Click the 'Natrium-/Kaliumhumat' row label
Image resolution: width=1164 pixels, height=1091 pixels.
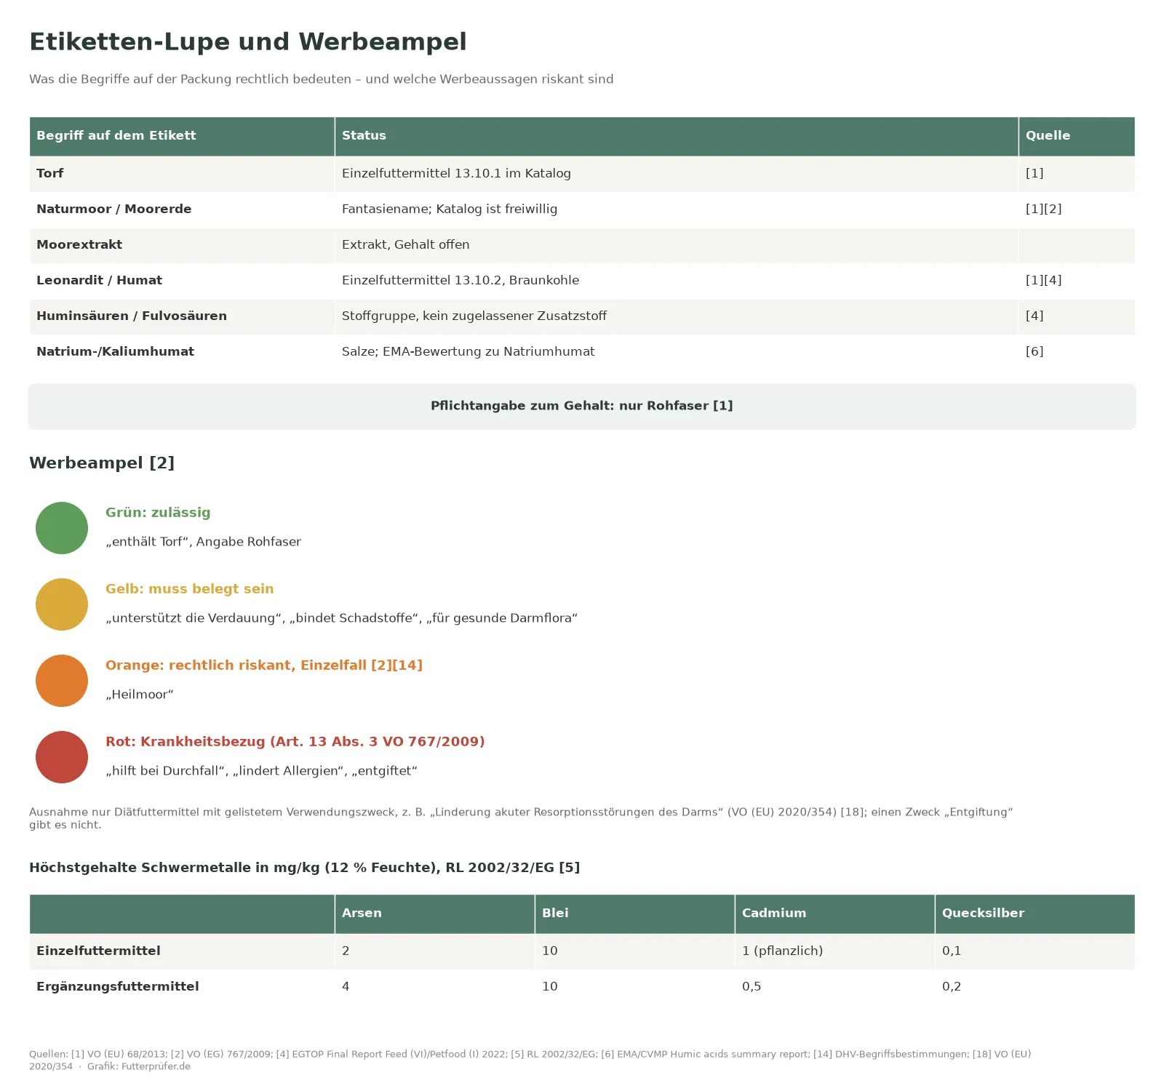pyautogui.click(x=115, y=351)
